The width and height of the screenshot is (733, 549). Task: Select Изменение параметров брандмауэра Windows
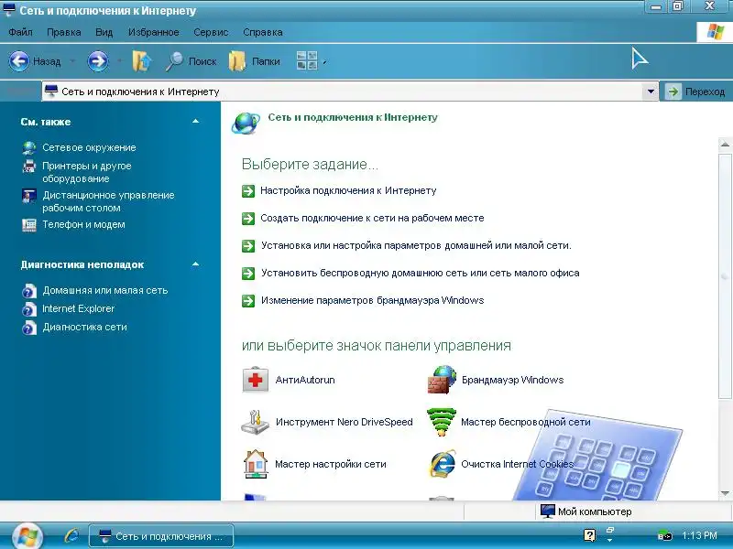coord(372,300)
